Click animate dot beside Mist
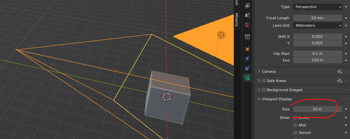The height and width of the screenshot is (139, 350). click(x=346, y=125)
